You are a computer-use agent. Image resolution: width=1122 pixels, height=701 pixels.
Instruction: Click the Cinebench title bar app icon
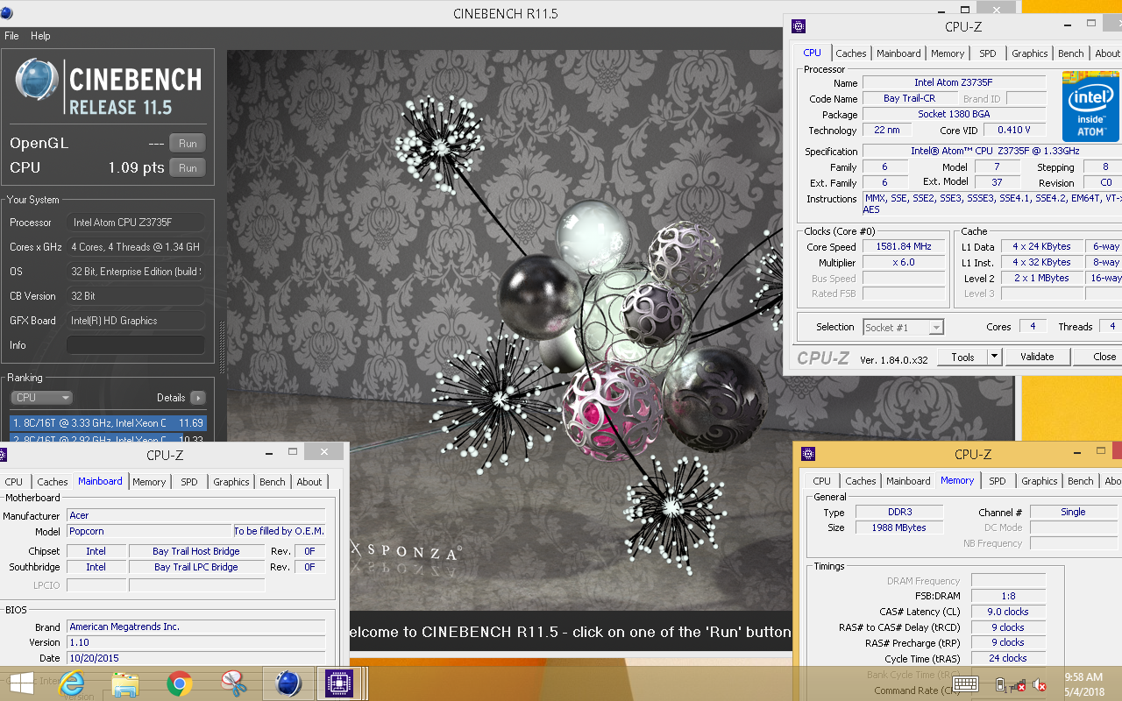tap(7, 12)
